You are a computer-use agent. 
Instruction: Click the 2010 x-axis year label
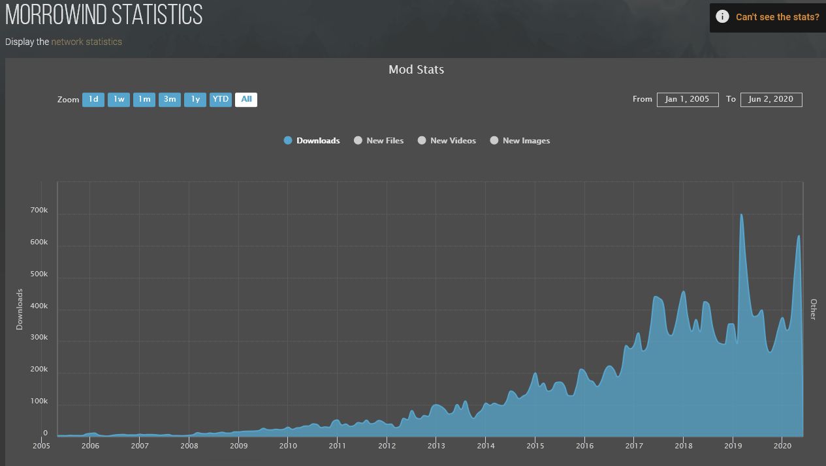click(x=288, y=446)
